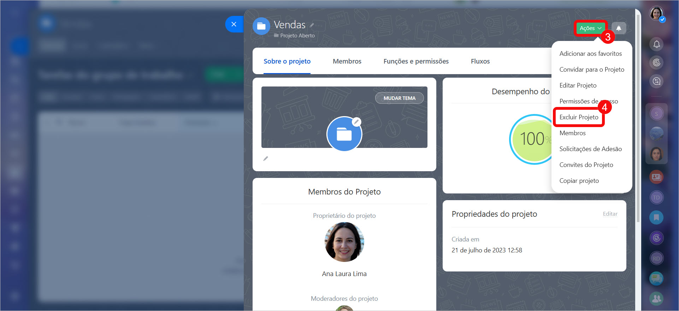Select Convites do Projeto menu item
Viewport: 679px width, 311px height.
point(586,165)
